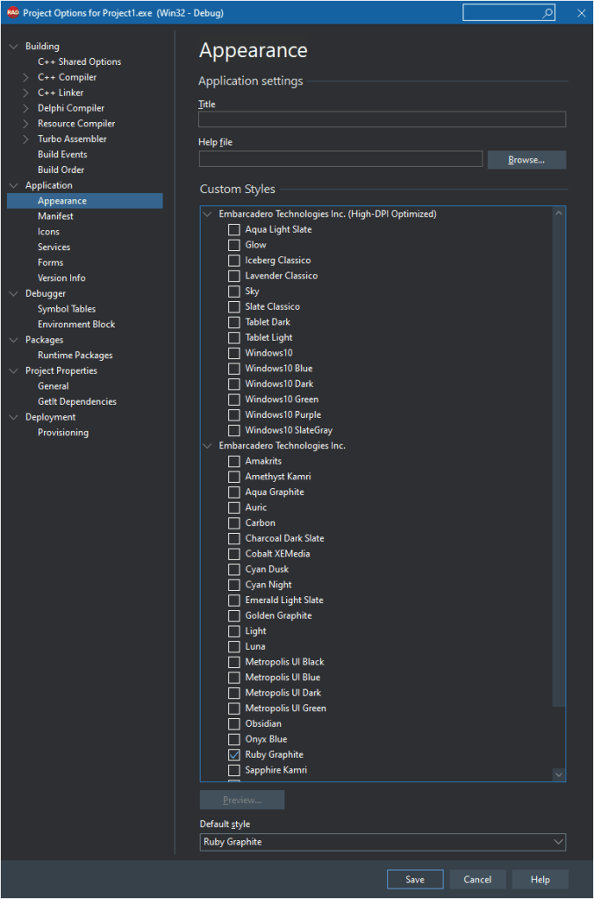Click the Custom Styles list scrollbar thumb
594x899 pixels.
(559, 464)
